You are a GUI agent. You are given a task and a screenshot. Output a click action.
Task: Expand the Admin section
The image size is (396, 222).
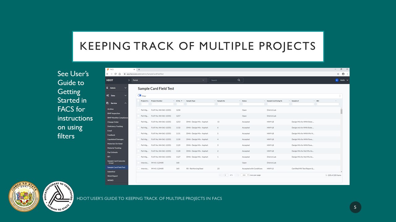coord(125,88)
